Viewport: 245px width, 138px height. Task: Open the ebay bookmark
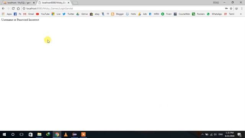click(x=95, y=14)
